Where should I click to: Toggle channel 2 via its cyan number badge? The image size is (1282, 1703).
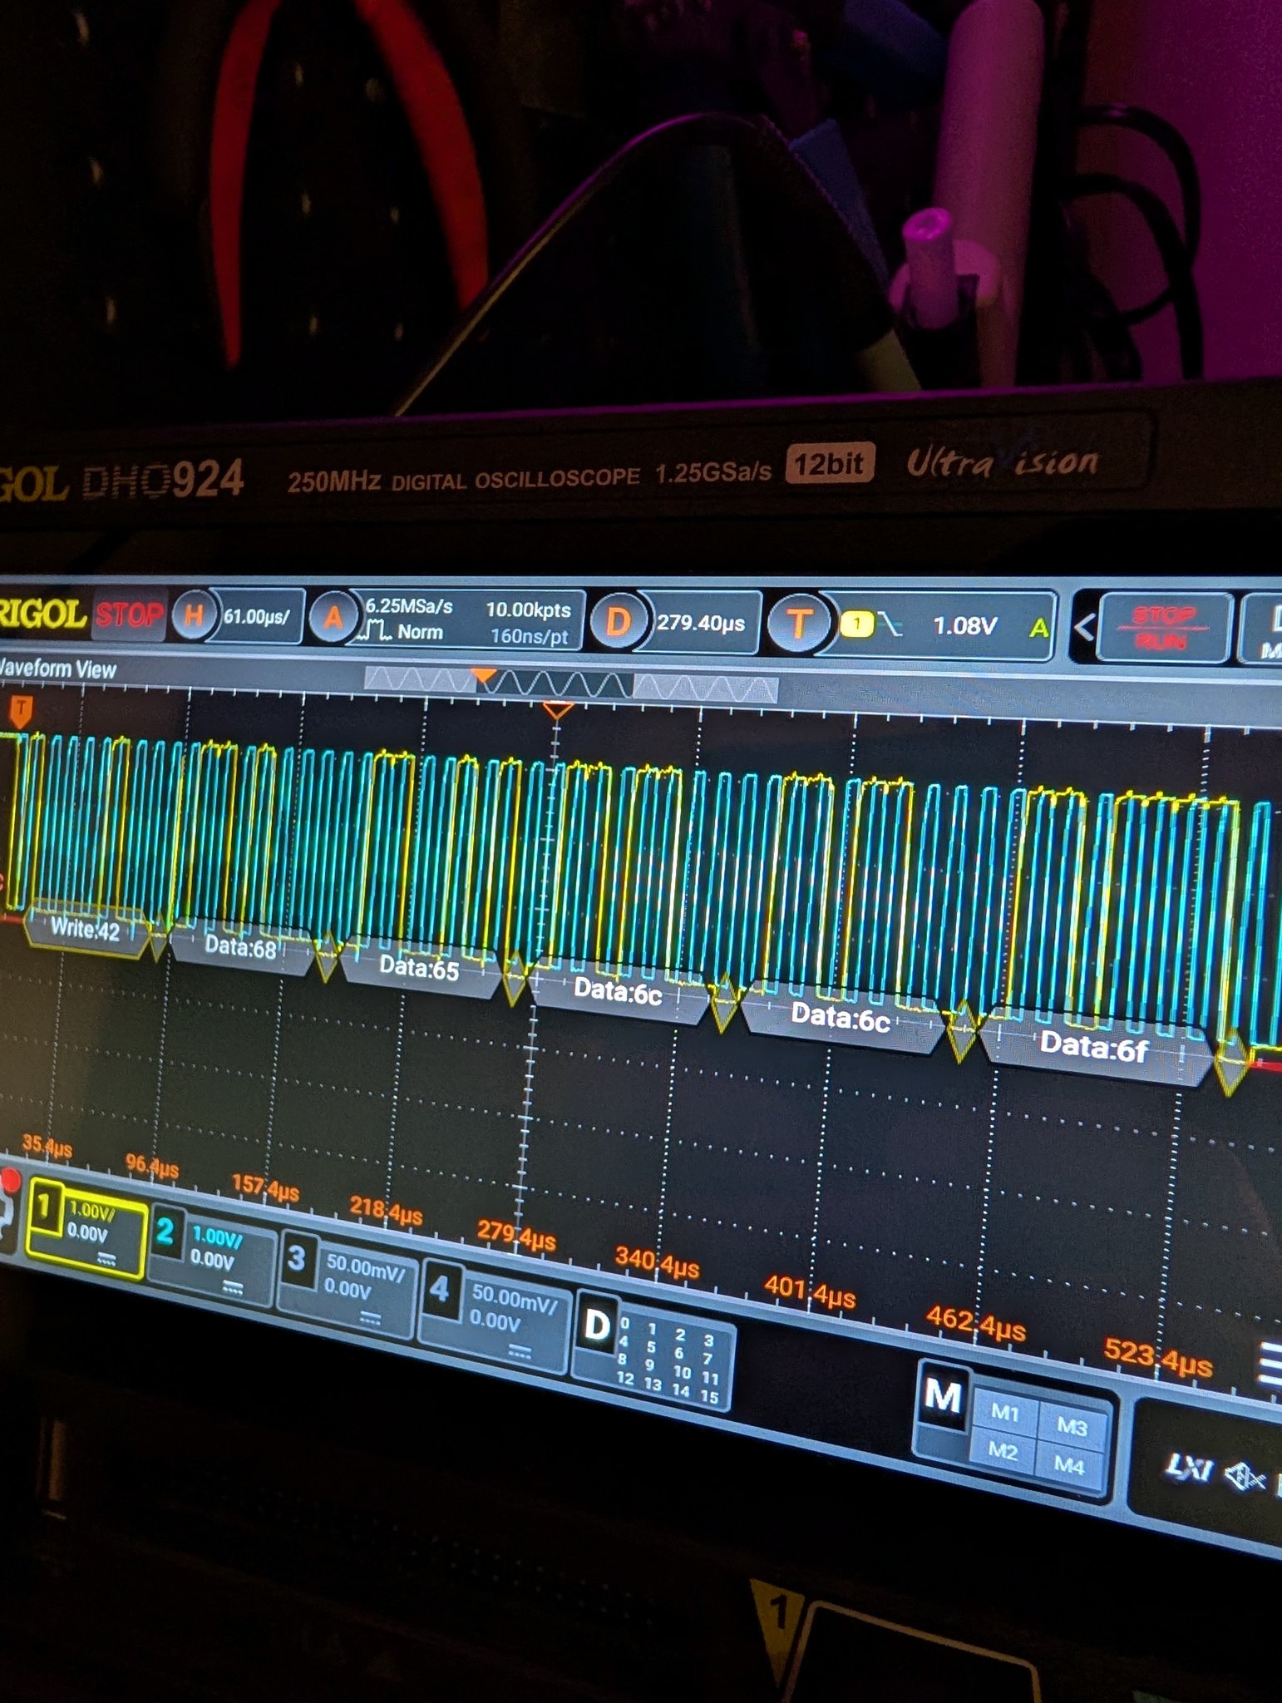coord(165,1232)
